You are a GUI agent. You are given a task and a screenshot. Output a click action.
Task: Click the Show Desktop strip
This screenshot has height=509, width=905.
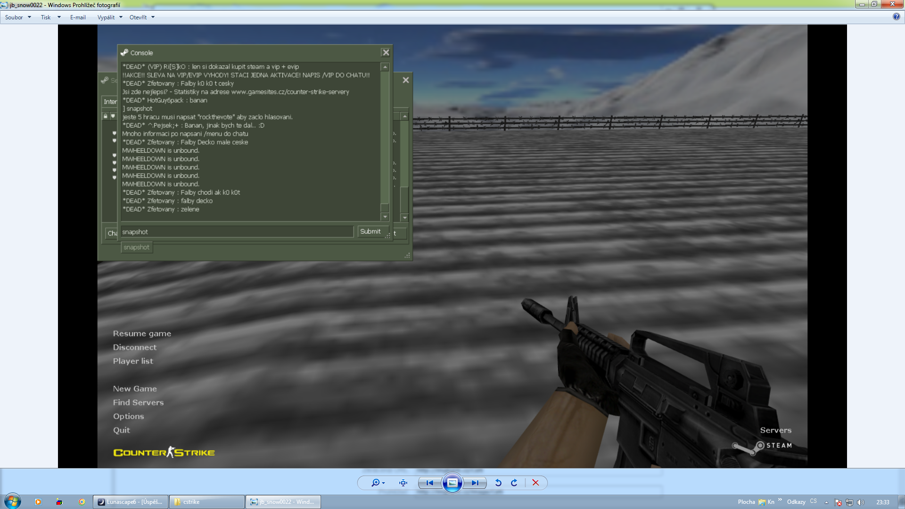[x=901, y=502]
